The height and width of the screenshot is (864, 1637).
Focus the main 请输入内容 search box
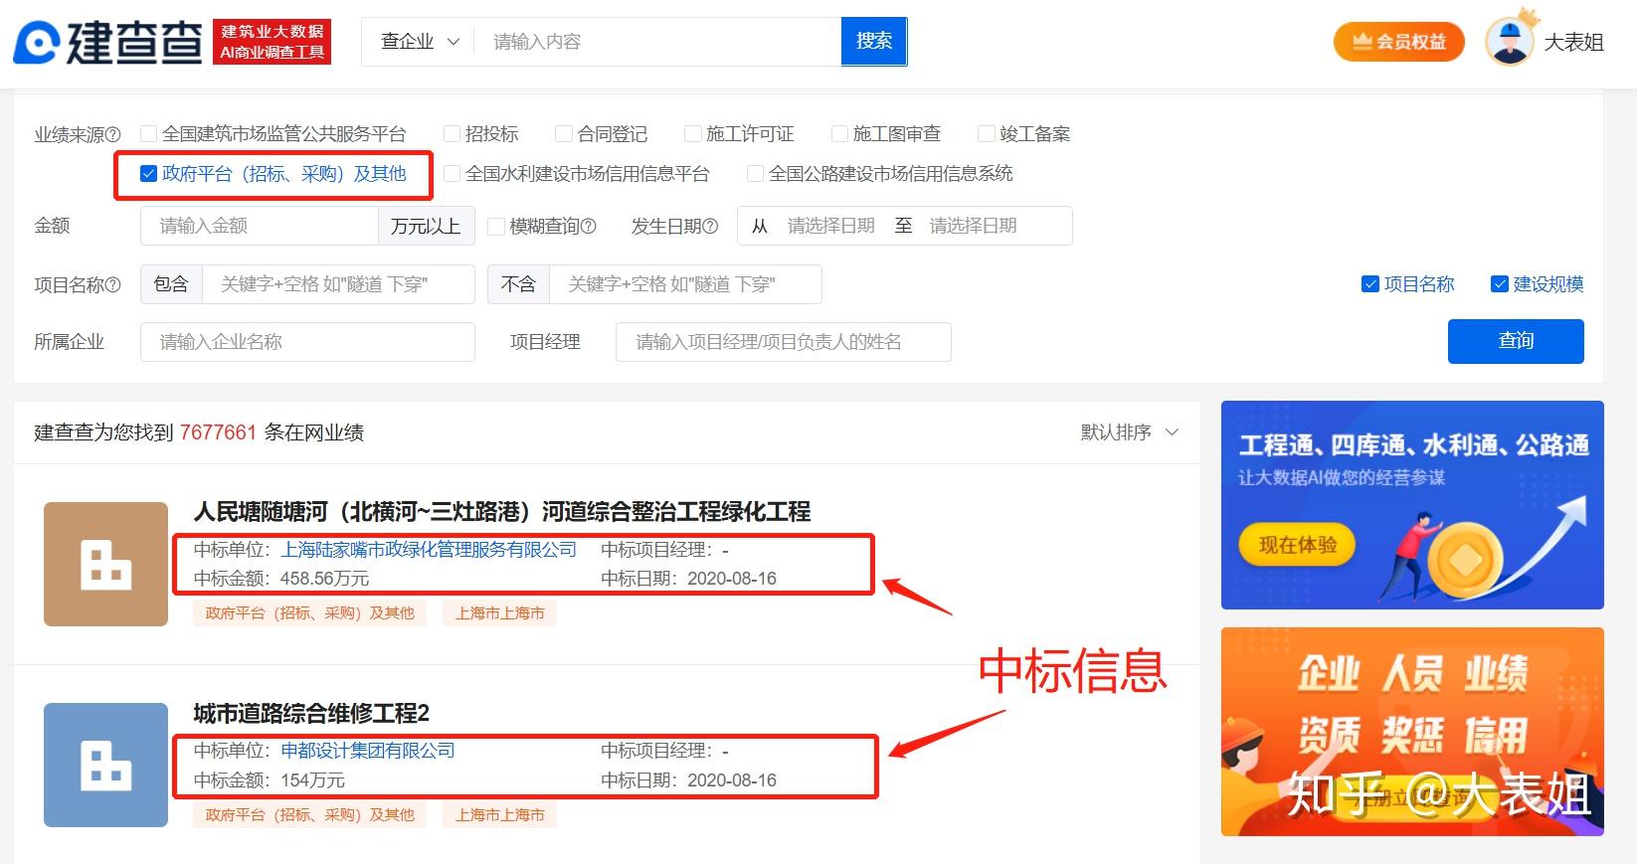pos(658,42)
